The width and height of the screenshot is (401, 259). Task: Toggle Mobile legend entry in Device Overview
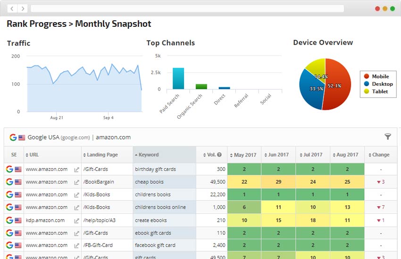point(377,76)
